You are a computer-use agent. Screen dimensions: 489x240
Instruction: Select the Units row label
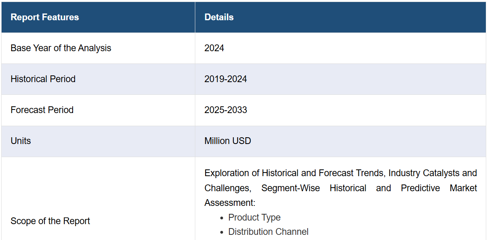pos(21,141)
